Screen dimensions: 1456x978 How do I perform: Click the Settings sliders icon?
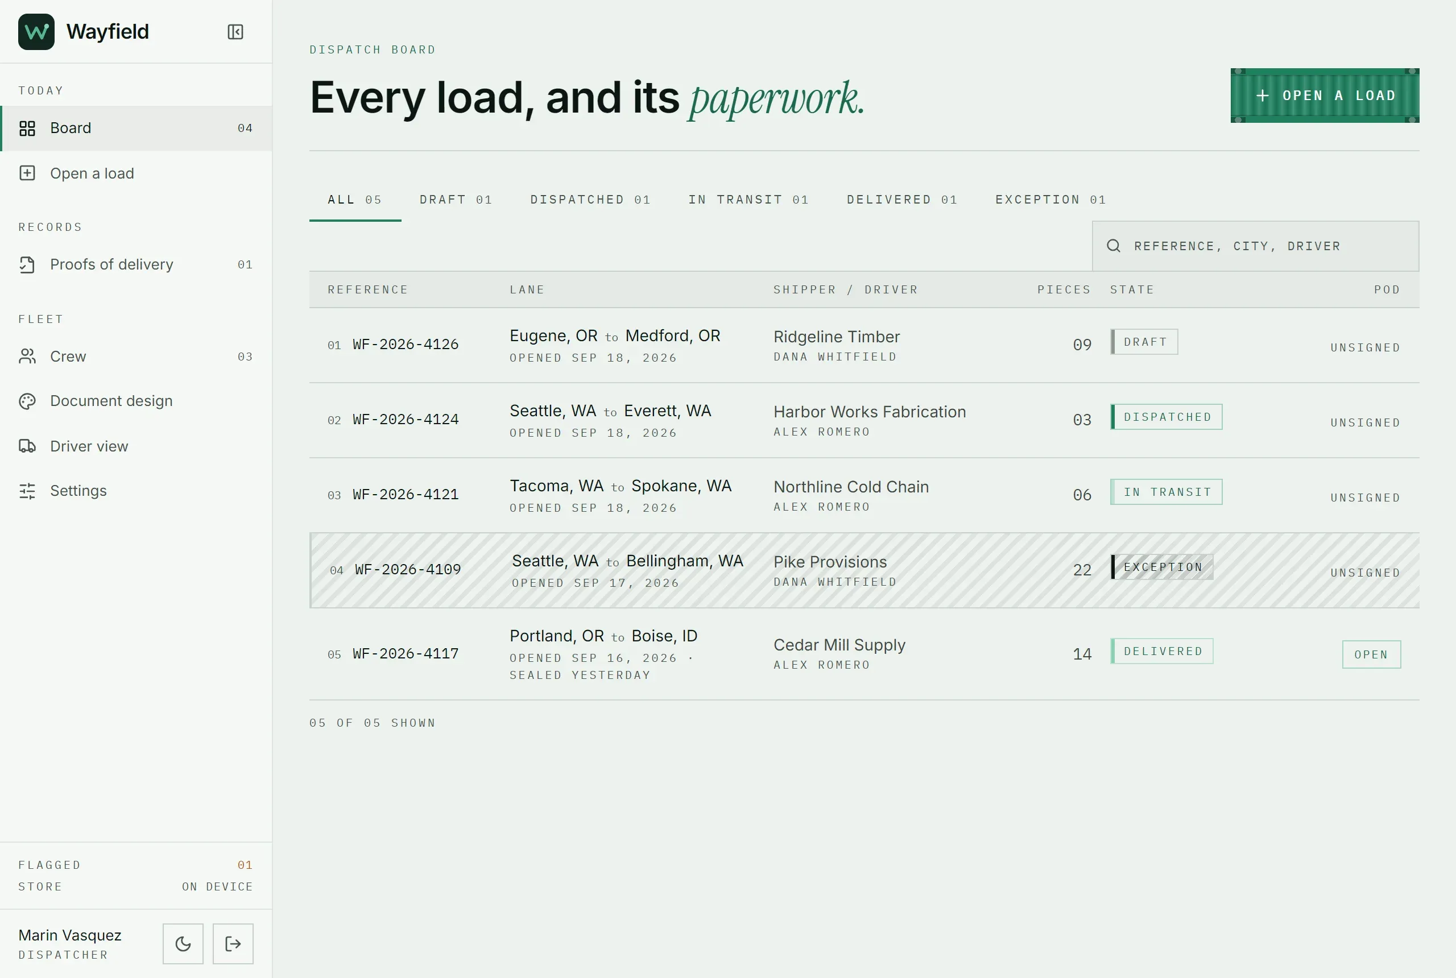(x=27, y=491)
